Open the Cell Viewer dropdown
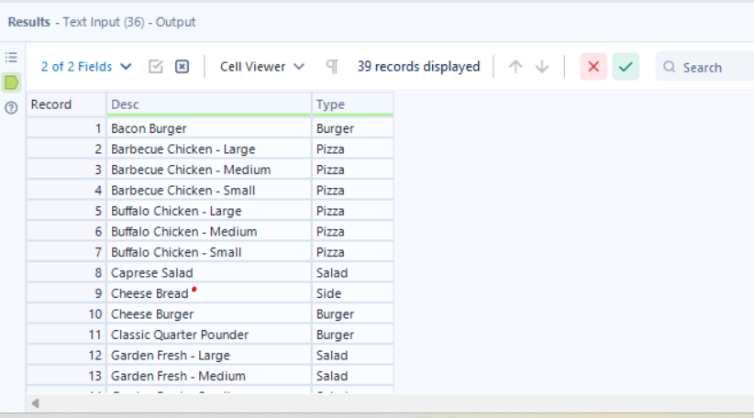The width and height of the screenshot is (754, 418). pyautogui.click(x=263, y=67)
